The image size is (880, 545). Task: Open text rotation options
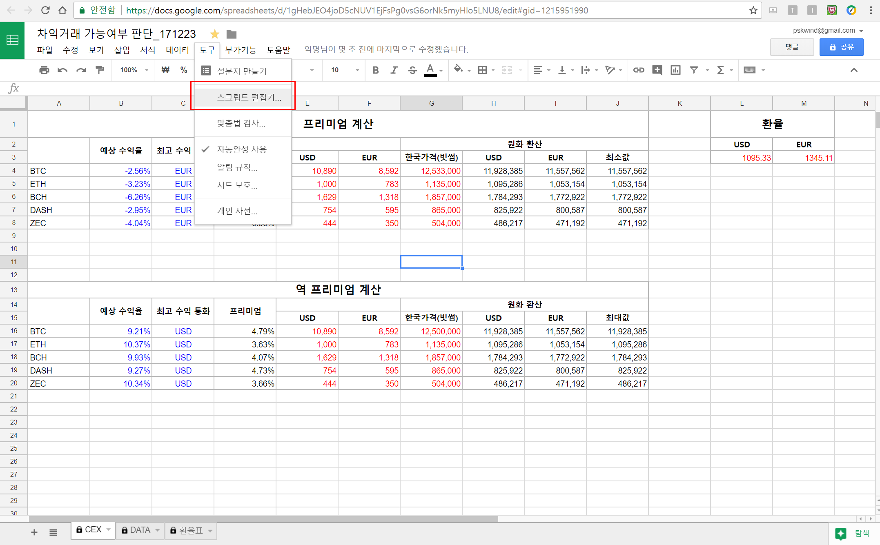click(x=610, y=70)
